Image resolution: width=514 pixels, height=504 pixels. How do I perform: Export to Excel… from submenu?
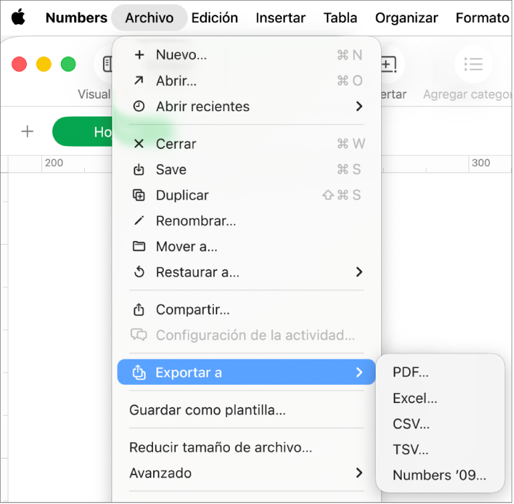[440, 398]
